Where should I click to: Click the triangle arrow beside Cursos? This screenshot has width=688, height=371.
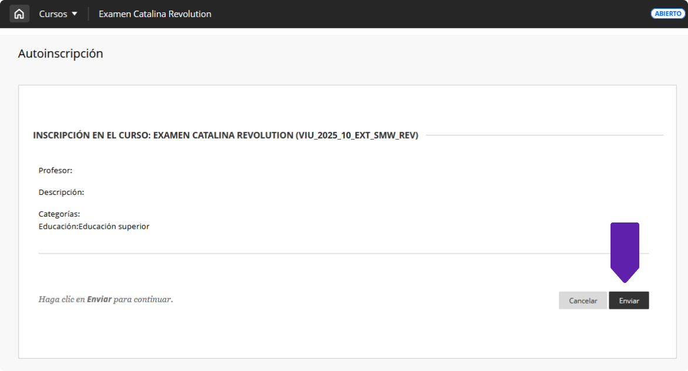75,14
